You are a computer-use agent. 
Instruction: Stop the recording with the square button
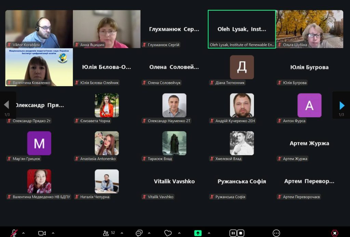tap(241, 233)
